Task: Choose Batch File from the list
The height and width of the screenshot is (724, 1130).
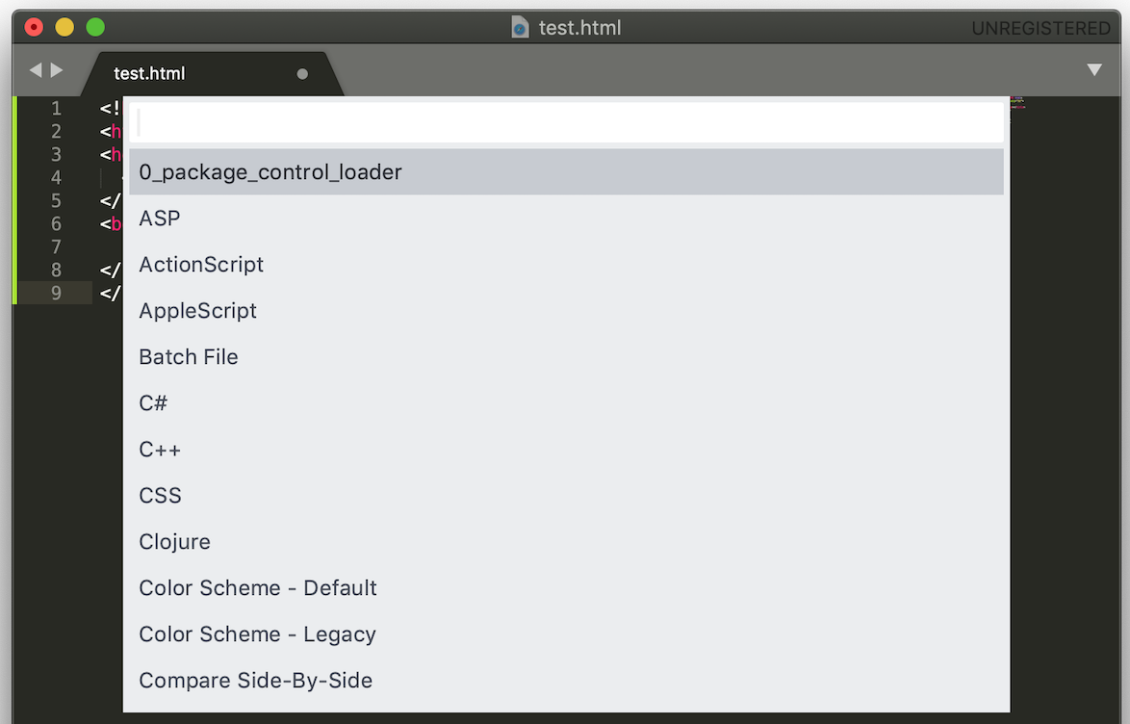Action: (566, 356)
